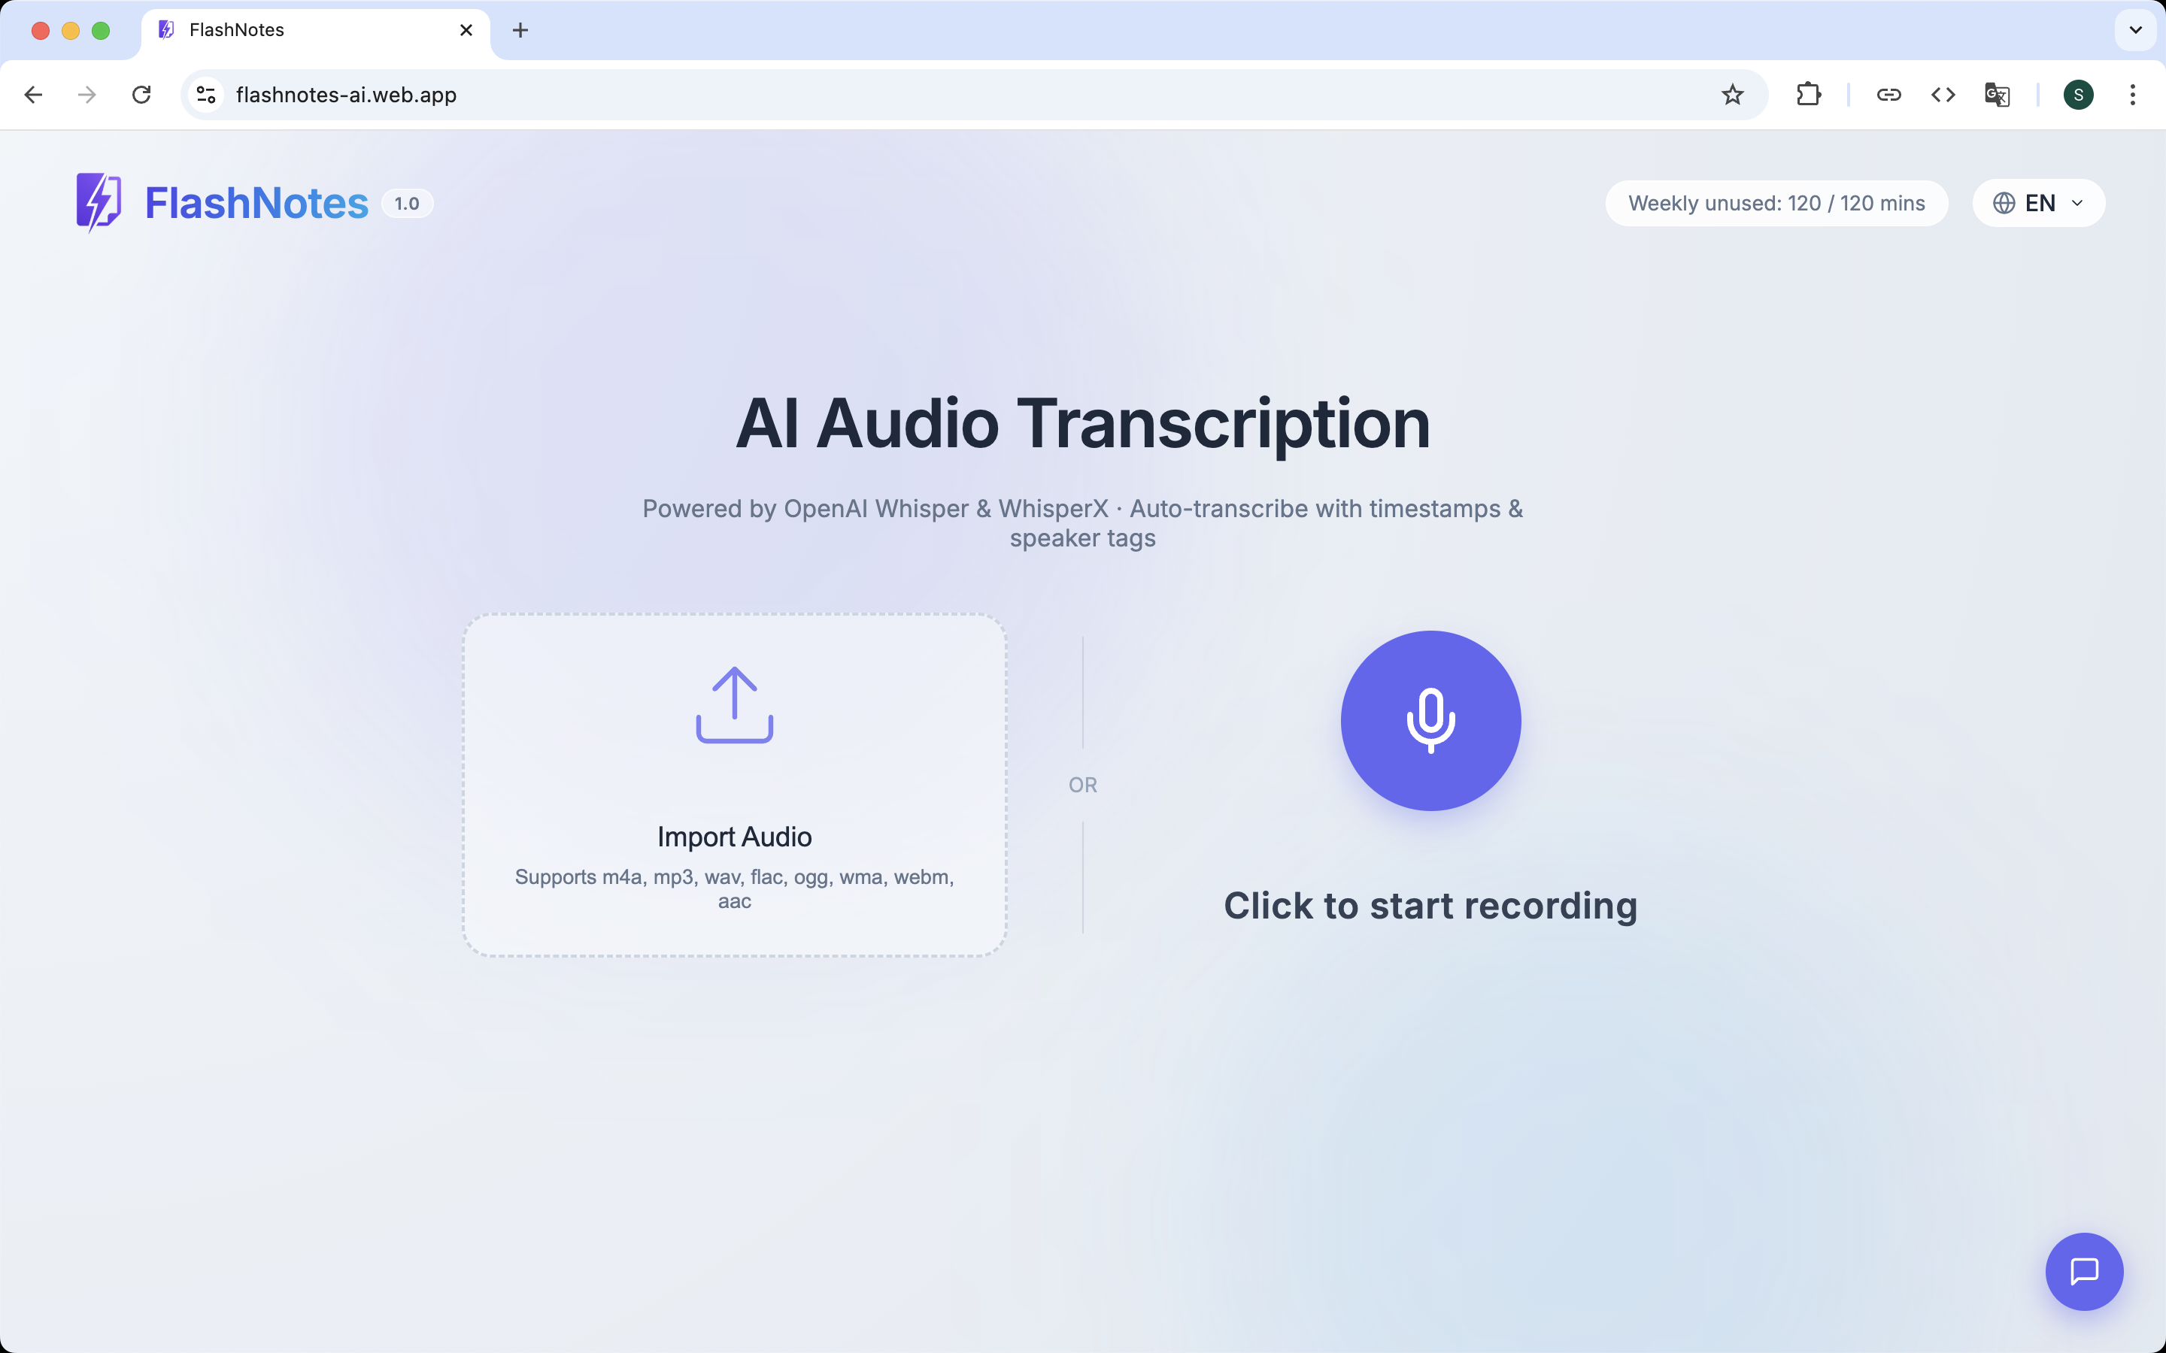Reload the current page
2166x1353 pixels.
[x=141, y=95]
